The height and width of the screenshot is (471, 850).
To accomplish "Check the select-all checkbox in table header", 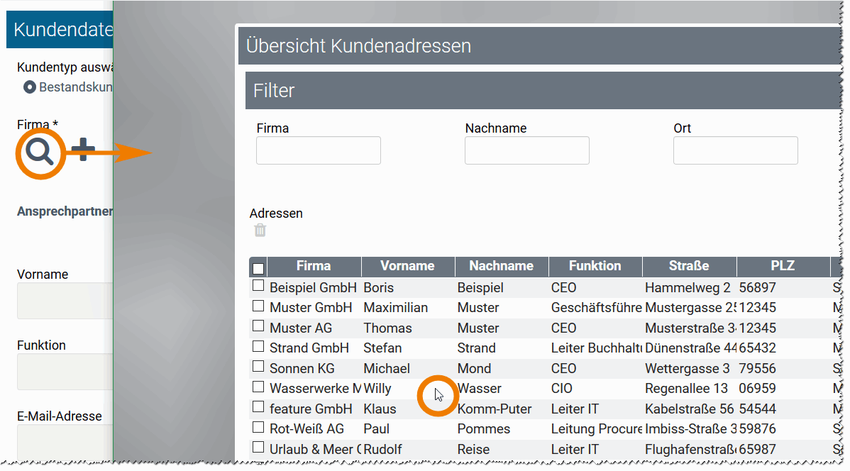I will coord(258,267).
